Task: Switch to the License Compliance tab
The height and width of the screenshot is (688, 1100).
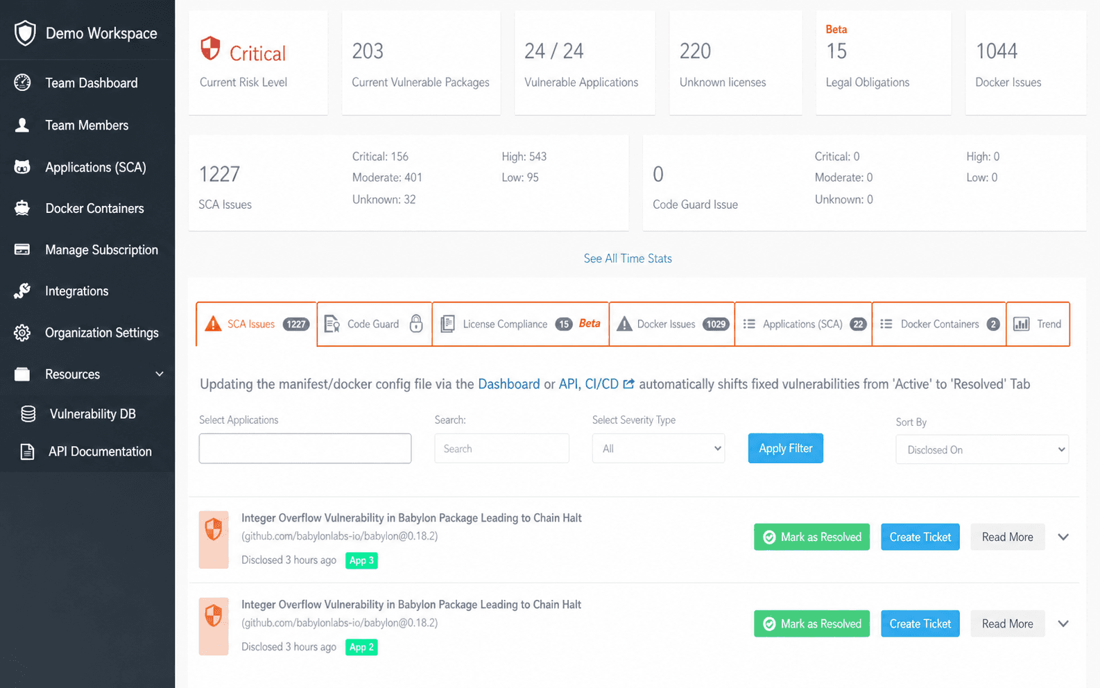Action: pyautogui.click(x=521, y=324)
